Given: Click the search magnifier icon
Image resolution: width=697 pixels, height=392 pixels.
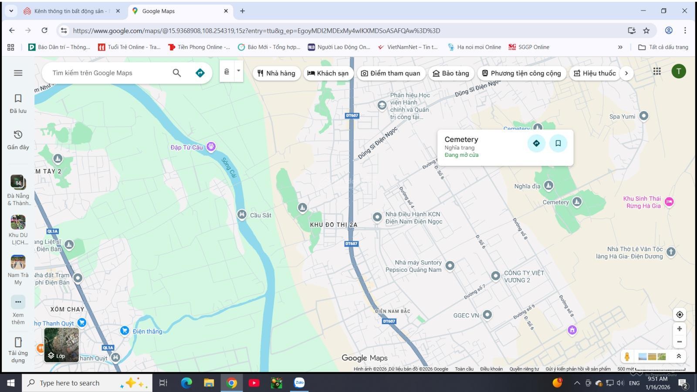Looking at the screenshot, I should 176,73.
